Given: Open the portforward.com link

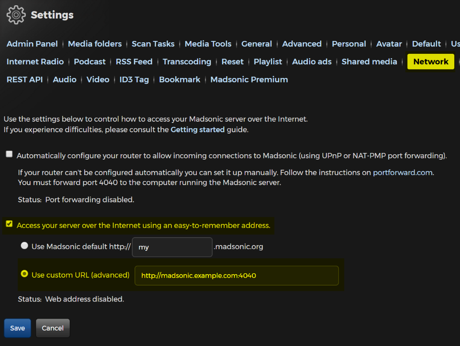Looking at the screenshot, I should [402, 172].
